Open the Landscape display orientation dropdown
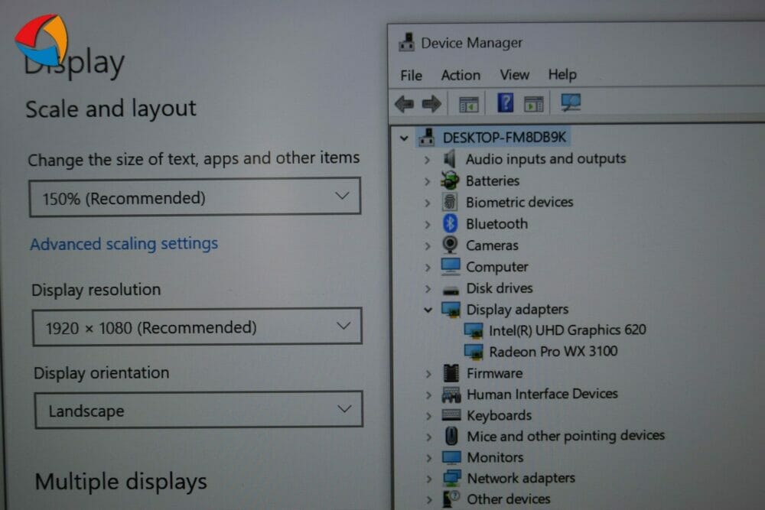This screenshot has width=765, height=510. [199, 410]
